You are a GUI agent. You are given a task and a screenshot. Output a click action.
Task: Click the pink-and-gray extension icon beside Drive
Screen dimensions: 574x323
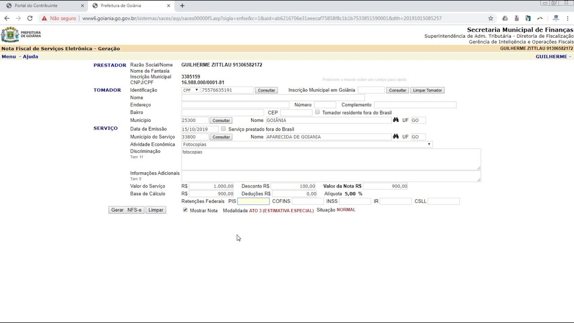pos(517,18)
